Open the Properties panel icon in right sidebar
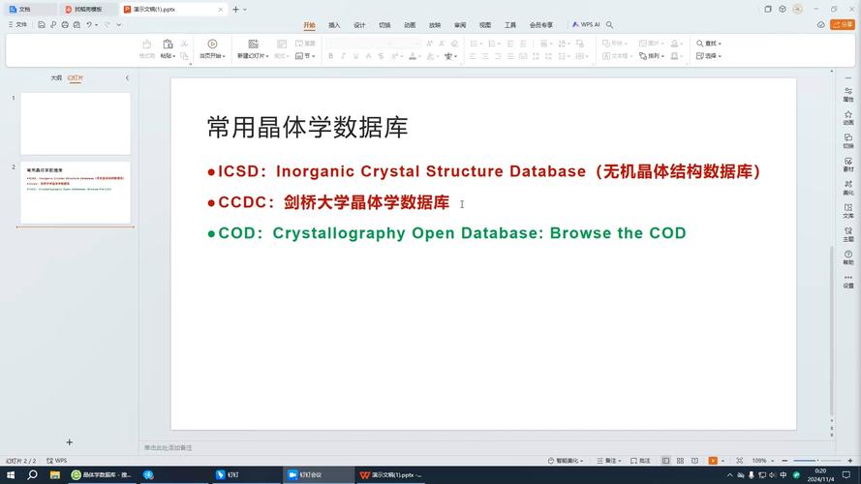 (848, 95)
